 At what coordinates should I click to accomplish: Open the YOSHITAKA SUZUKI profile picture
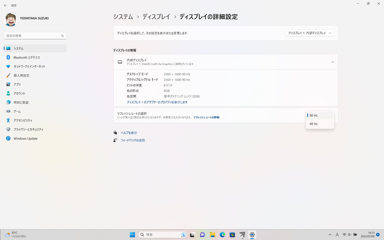[11, 20]
